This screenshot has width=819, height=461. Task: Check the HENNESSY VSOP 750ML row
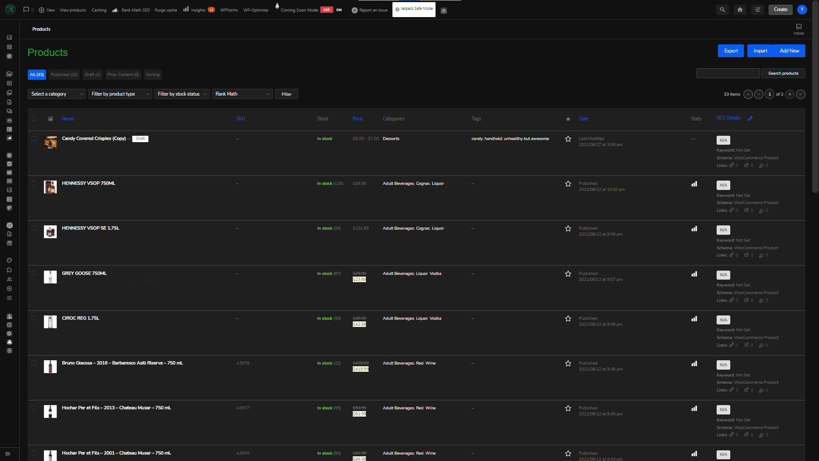(x=34, y=183)
